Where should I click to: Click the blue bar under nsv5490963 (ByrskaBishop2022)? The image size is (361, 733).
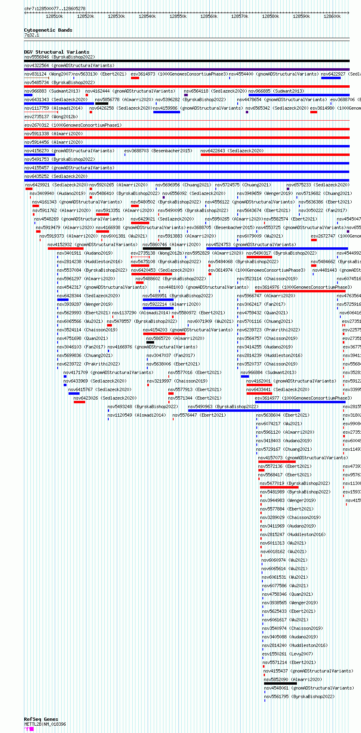244,411
